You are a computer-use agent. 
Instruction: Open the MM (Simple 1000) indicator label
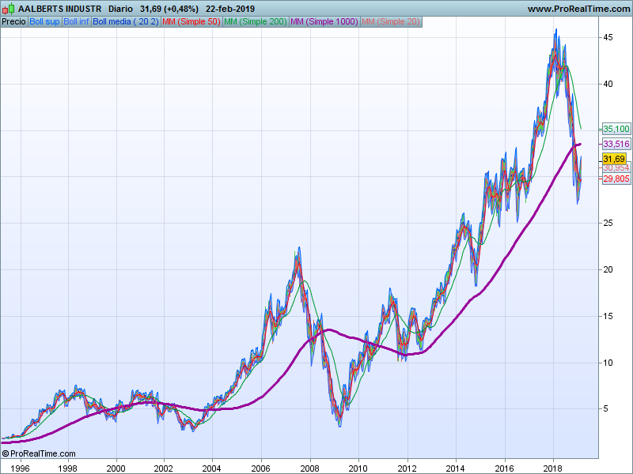pos(324,22)
